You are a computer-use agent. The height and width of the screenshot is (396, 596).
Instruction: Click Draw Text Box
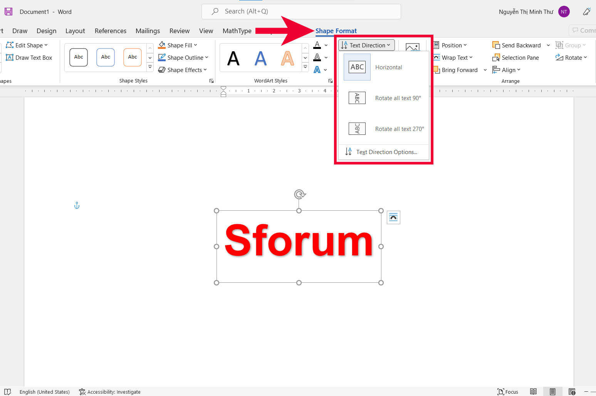29,57
